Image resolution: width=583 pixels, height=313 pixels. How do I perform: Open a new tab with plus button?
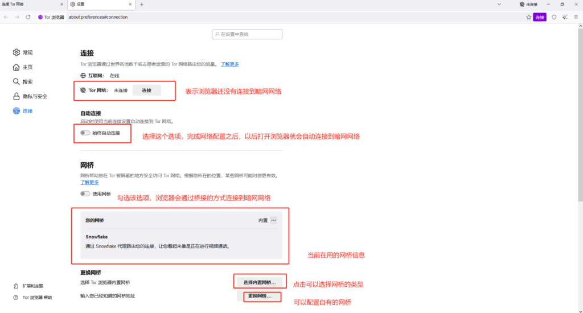(142, 5)
